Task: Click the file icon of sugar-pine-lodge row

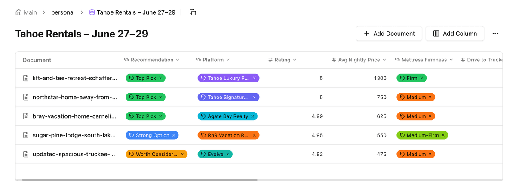Action: click(26, 135)
